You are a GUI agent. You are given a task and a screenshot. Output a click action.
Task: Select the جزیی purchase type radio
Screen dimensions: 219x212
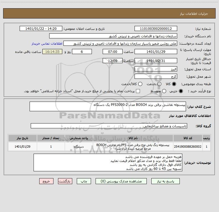[181, 91]
